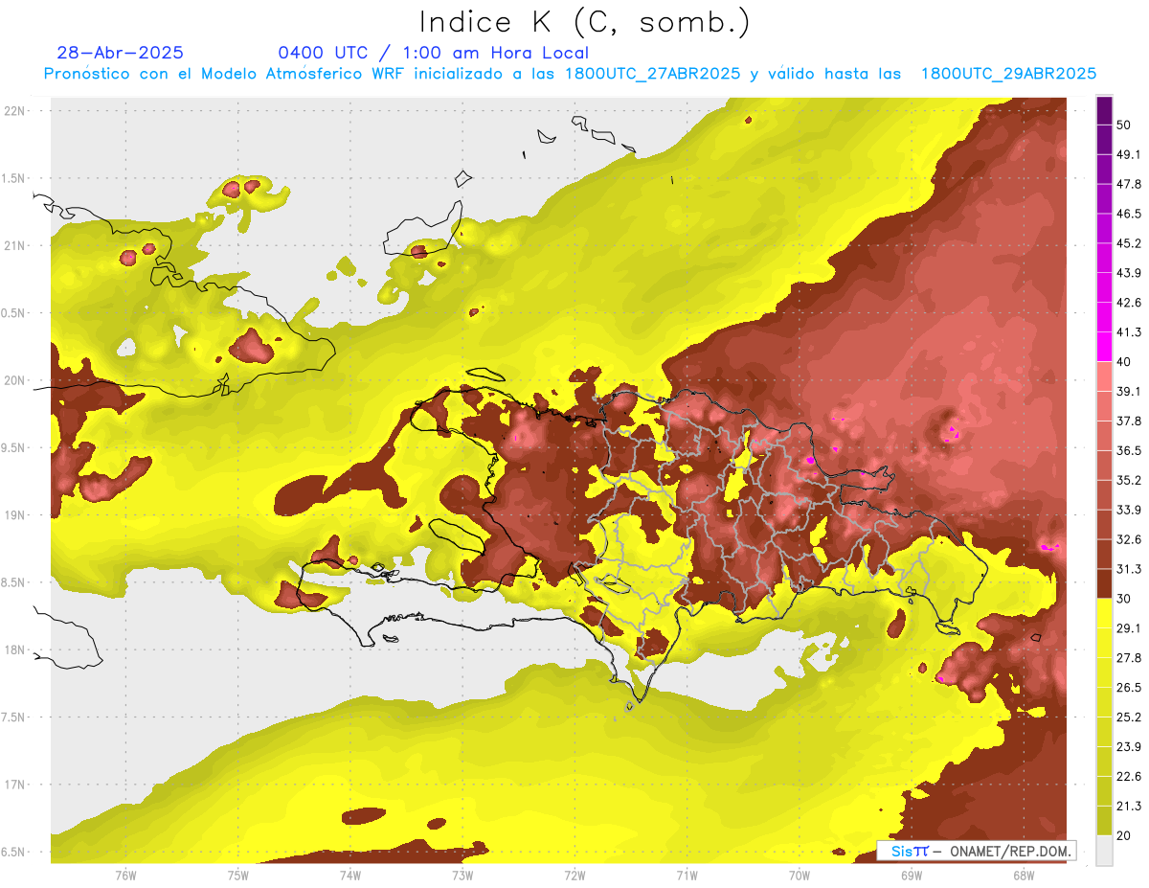Click the 72W longitude label

[x=574, y=876]
